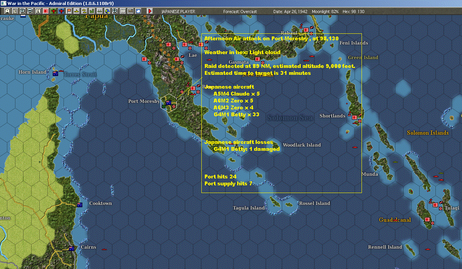Image resolution: width=462 pixels, height=269 pixels.
Task: Click the 'Port Moresby' map label
Action: 144,101
